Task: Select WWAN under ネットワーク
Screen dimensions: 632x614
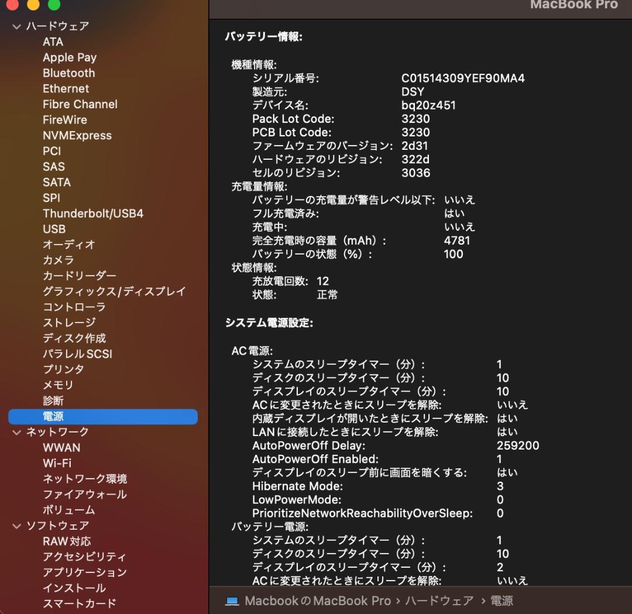Action: click(x=60, y=448)
